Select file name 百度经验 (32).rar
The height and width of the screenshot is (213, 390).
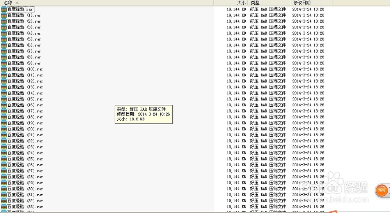(25, 201)
